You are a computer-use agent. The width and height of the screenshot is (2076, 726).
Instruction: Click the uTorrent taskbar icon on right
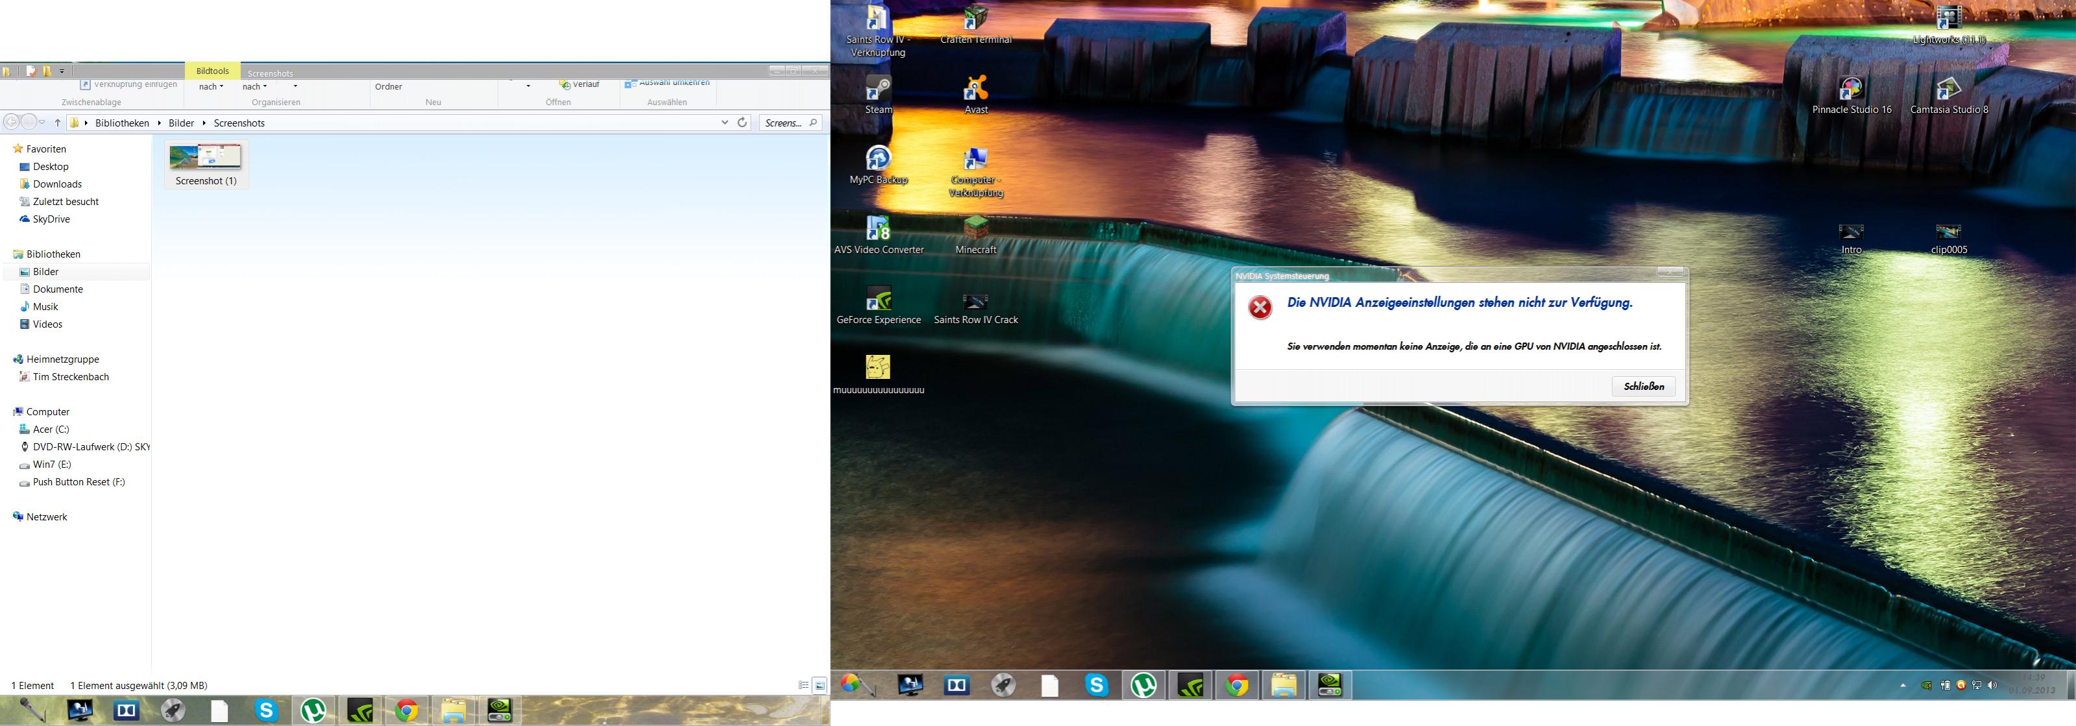point(1143,685)
